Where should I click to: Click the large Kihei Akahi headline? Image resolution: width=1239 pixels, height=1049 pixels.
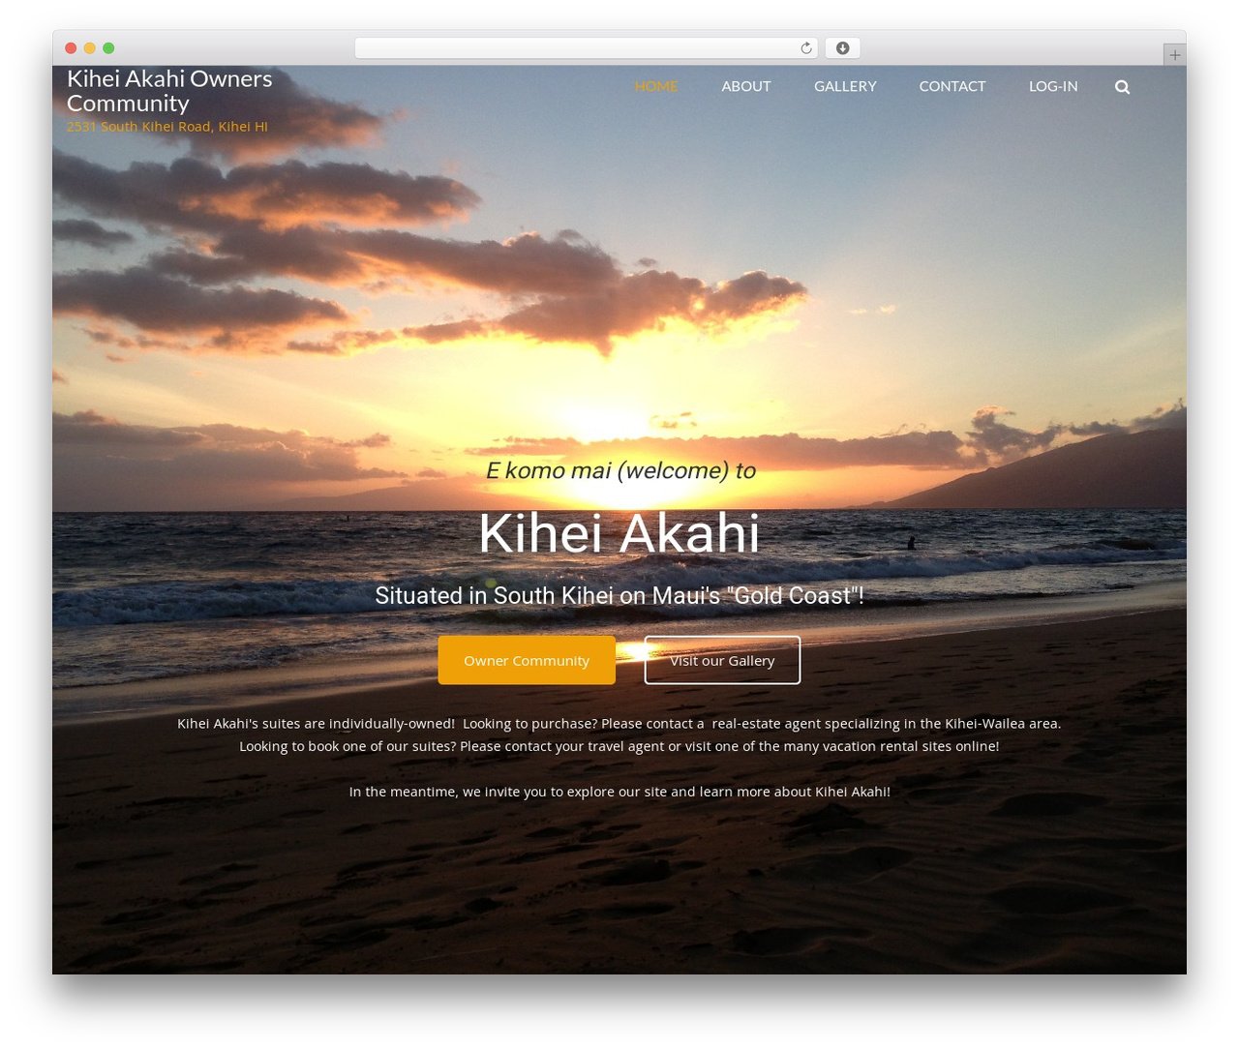click(619, 533)
